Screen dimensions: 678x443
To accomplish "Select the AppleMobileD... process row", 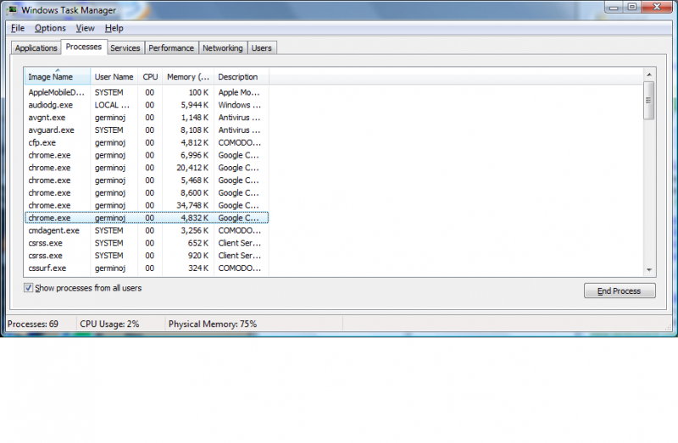I will [147, 92].
